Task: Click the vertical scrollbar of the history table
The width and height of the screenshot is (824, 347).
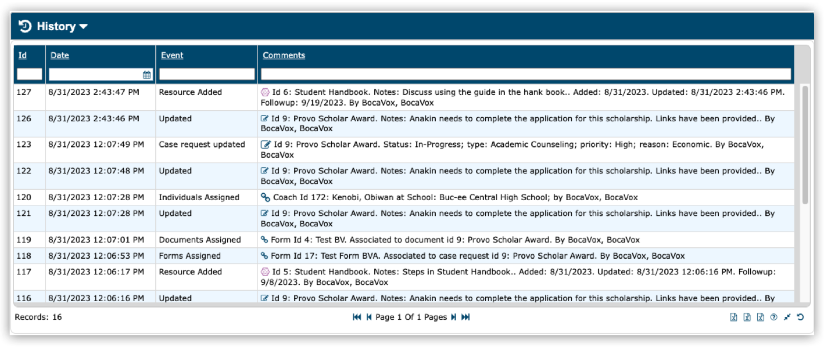Action: [x=805, y=145]
